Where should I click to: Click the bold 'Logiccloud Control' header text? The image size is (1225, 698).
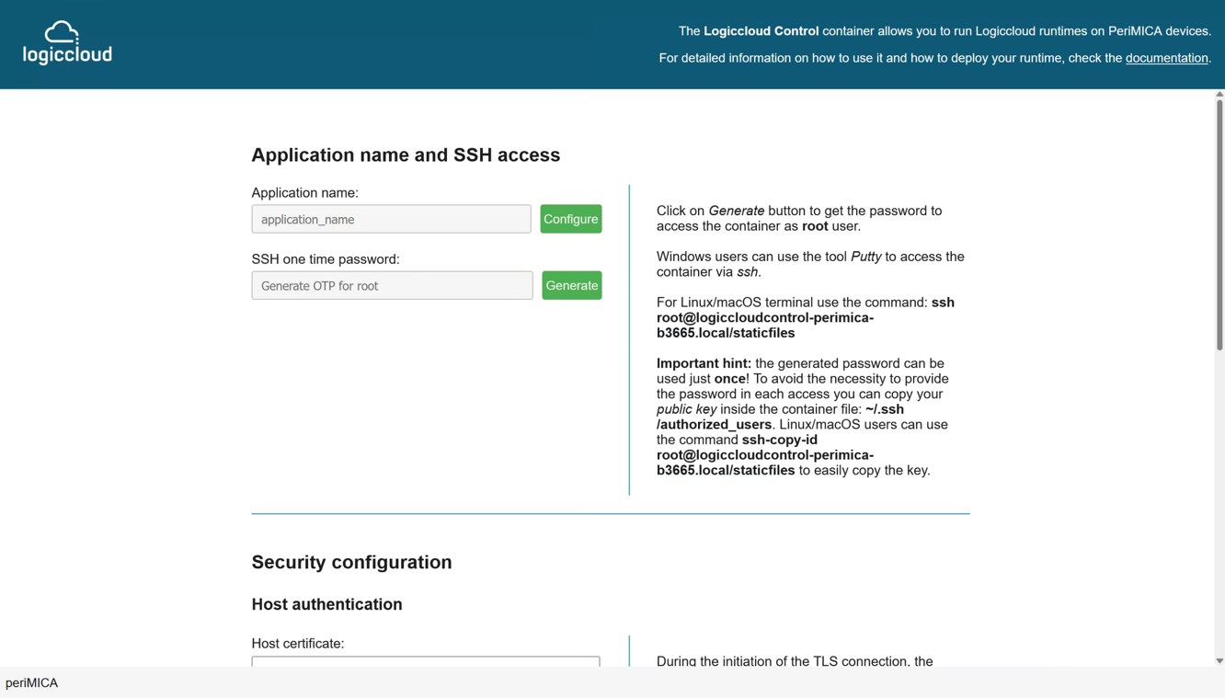[761, 31]
